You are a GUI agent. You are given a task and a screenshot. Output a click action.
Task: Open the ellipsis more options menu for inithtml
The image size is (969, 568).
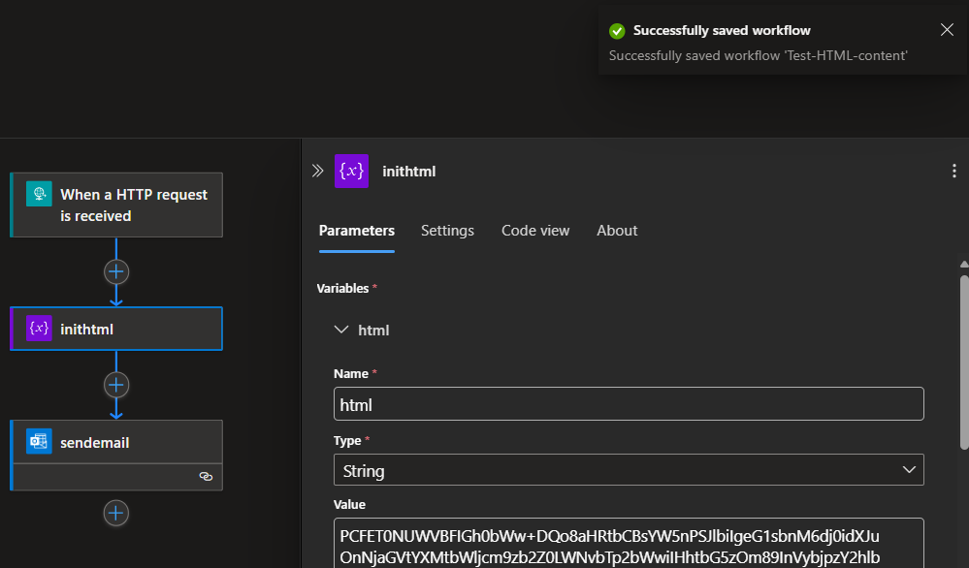(x=953, y=170)
